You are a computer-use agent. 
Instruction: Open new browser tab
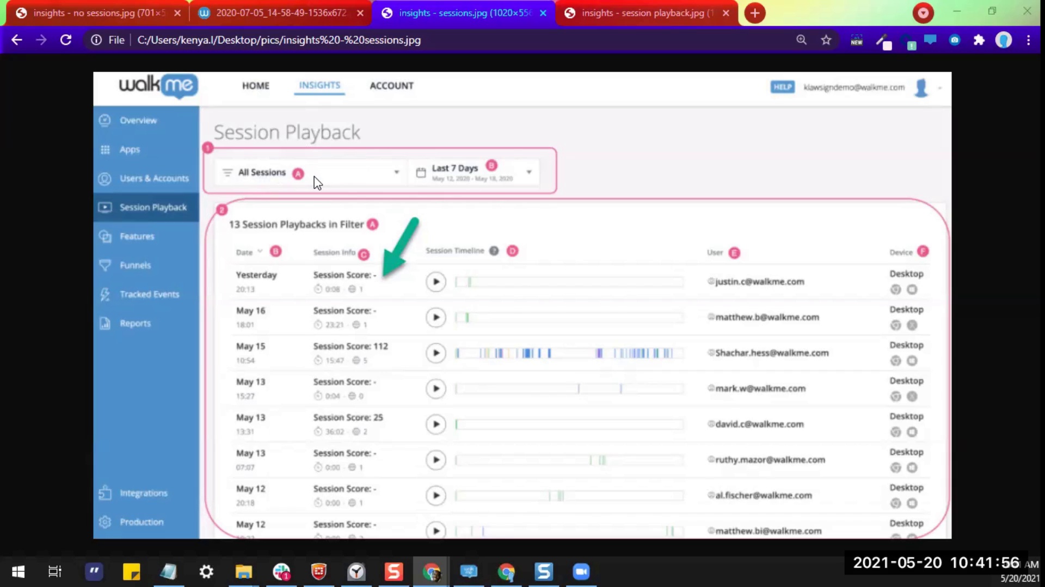755,13
